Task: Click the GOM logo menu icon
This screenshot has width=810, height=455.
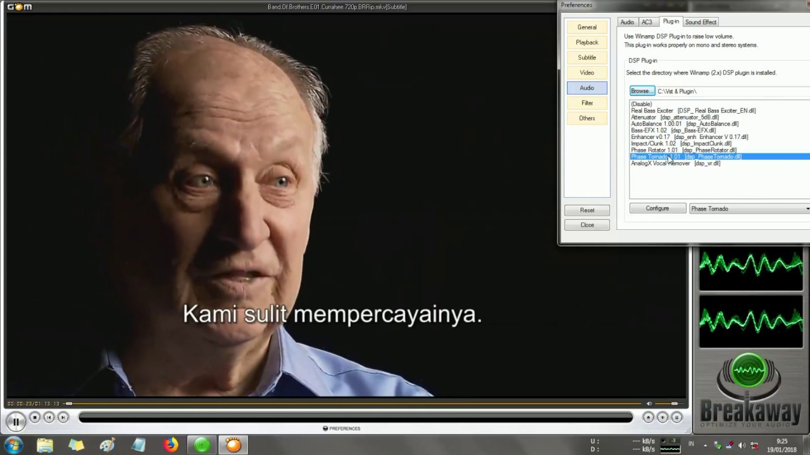Action: pyautogui.click(x=19, y=7)
